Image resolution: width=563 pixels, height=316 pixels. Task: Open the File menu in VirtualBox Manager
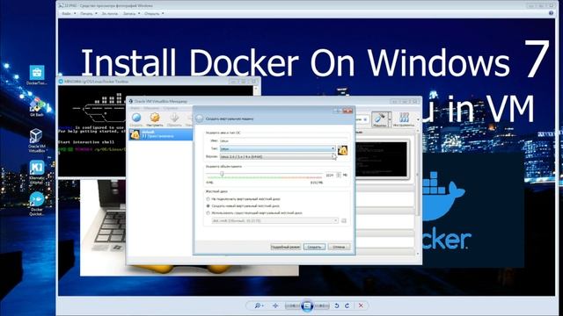click(135, 108)
